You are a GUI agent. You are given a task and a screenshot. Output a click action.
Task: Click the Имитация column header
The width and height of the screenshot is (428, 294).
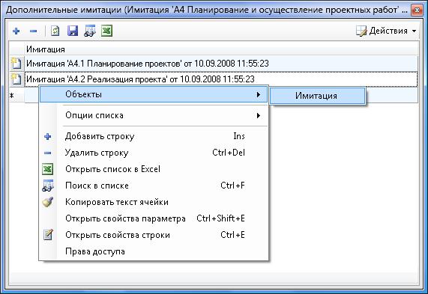(221, 49)
